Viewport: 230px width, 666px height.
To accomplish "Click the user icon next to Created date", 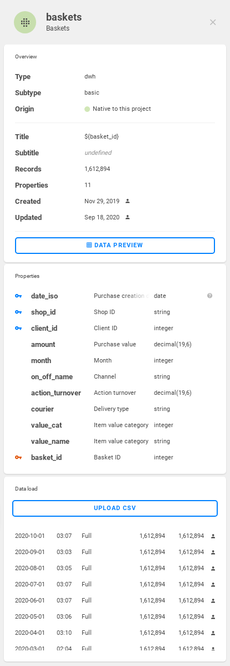I will click(127, 202).
